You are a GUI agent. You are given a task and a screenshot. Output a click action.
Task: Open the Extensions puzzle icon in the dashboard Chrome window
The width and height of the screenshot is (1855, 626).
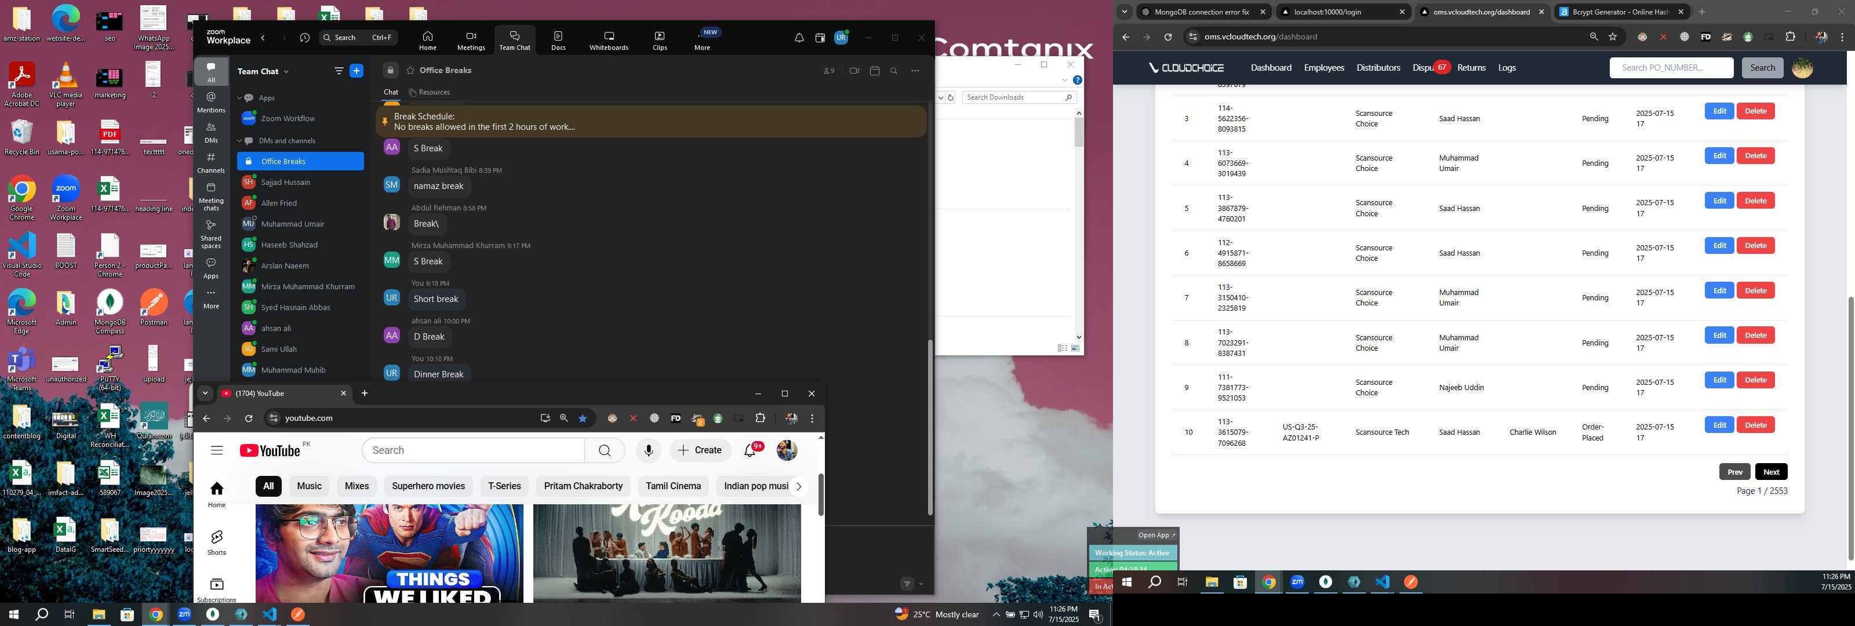(1790, 37)
